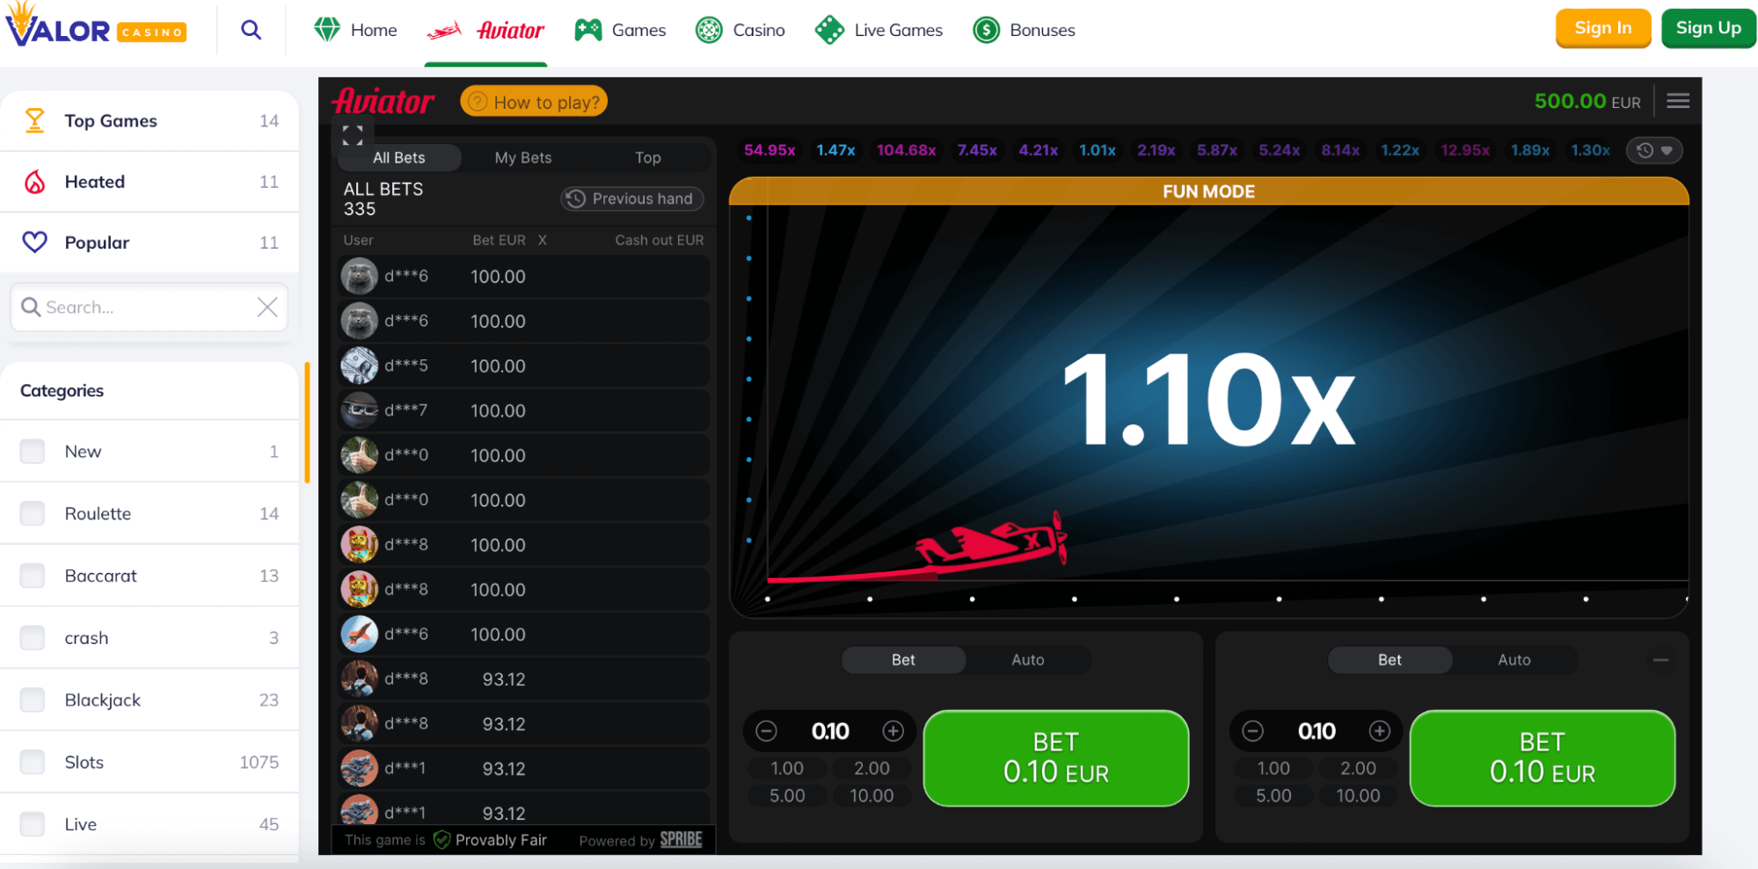Image resolution: width=1758 pixels, height=869 pixels.
Task: Switch to the All Bets tab
Action: (399, 158)
